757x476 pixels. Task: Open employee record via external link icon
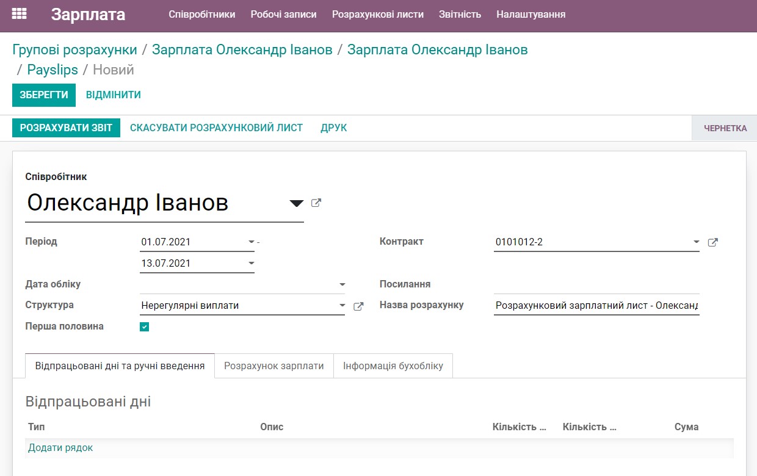pos(316,203)
